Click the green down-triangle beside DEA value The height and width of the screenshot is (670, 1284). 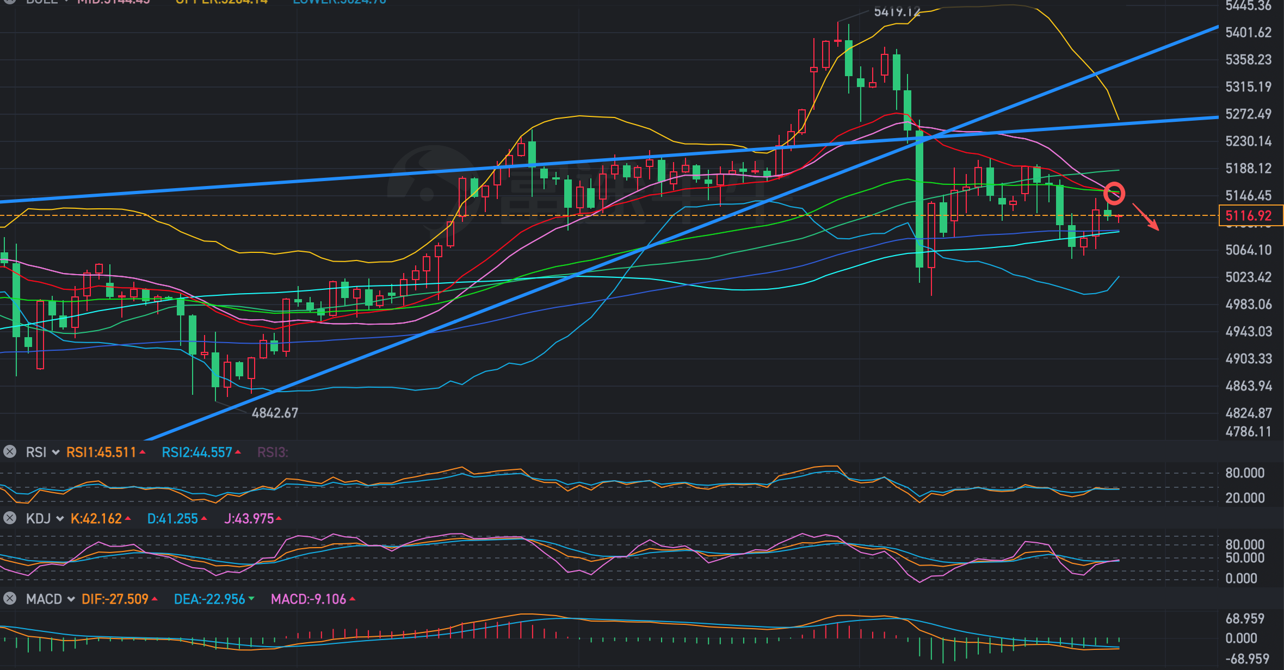click(x=251, y=599)
